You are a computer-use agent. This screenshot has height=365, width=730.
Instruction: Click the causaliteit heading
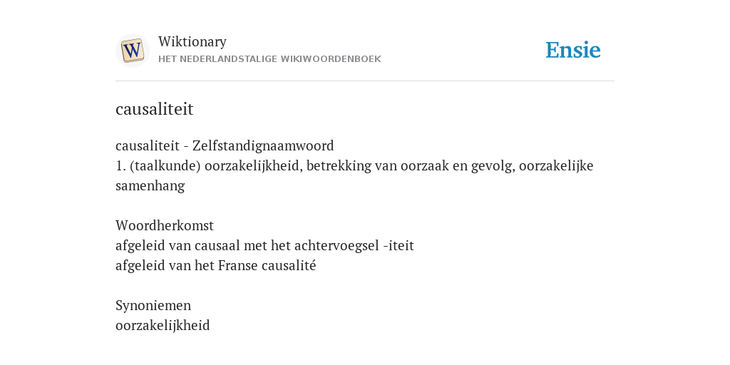155,109
